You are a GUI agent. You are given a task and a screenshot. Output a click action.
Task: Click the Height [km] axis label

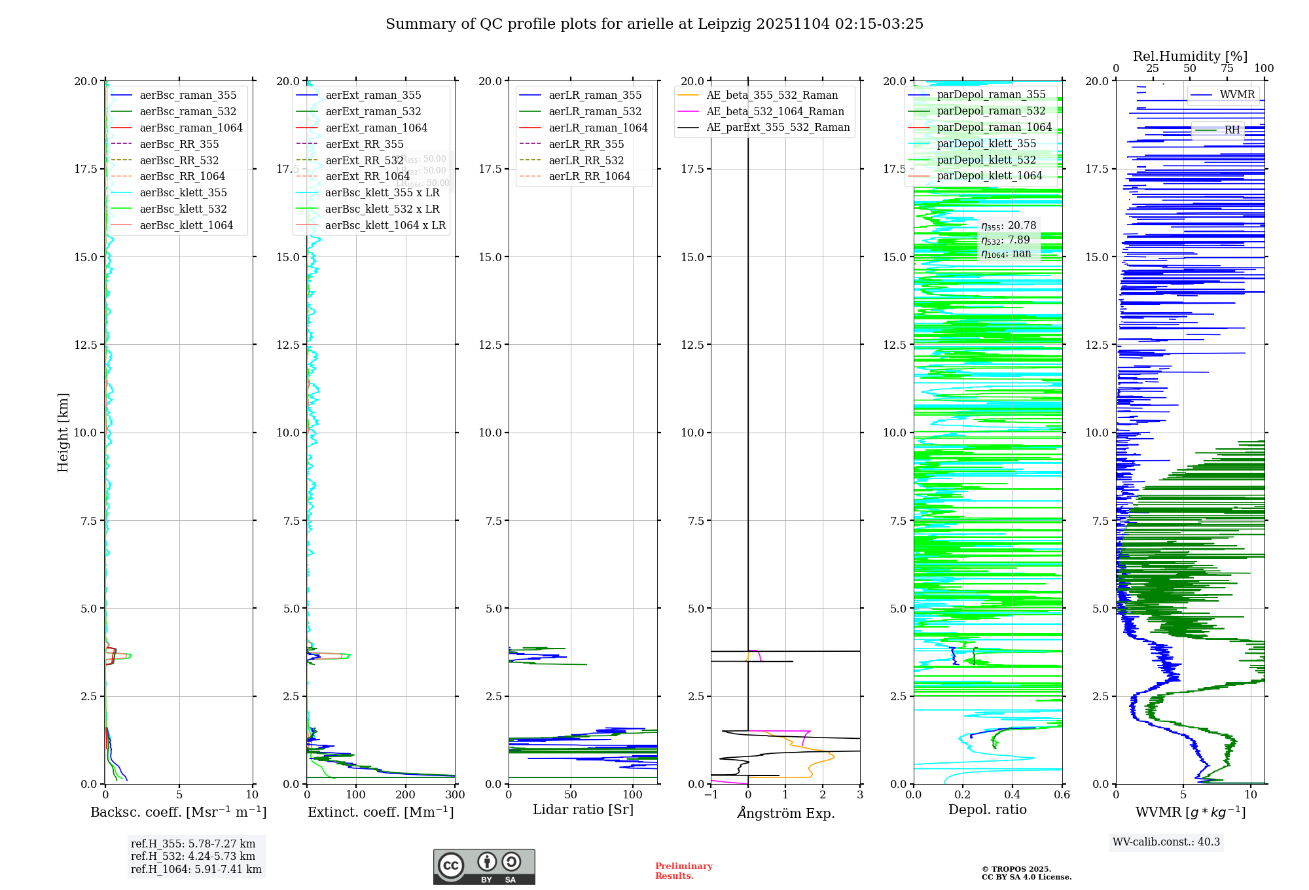point(63,433)
